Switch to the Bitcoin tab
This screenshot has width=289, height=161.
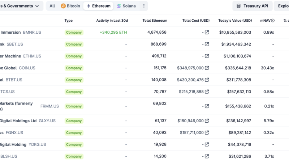[x=71, y=6]
